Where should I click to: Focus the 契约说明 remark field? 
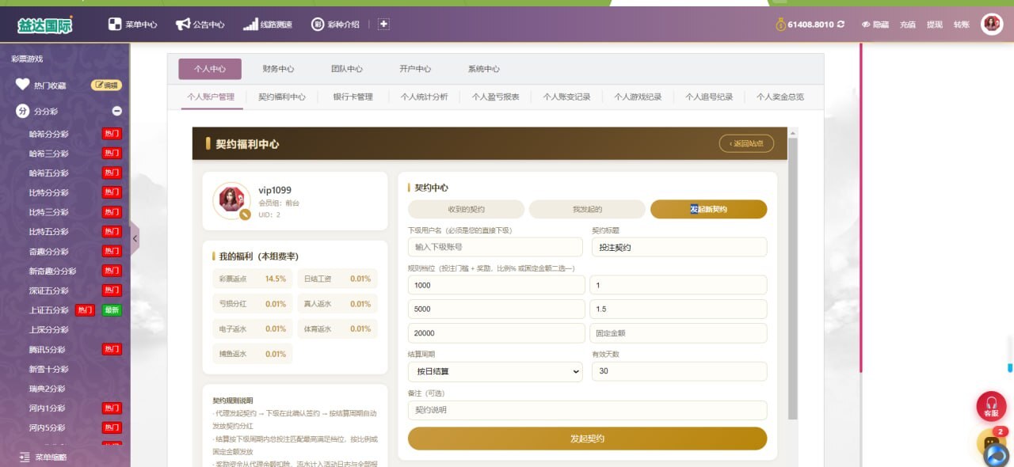(x=588, y=410)
